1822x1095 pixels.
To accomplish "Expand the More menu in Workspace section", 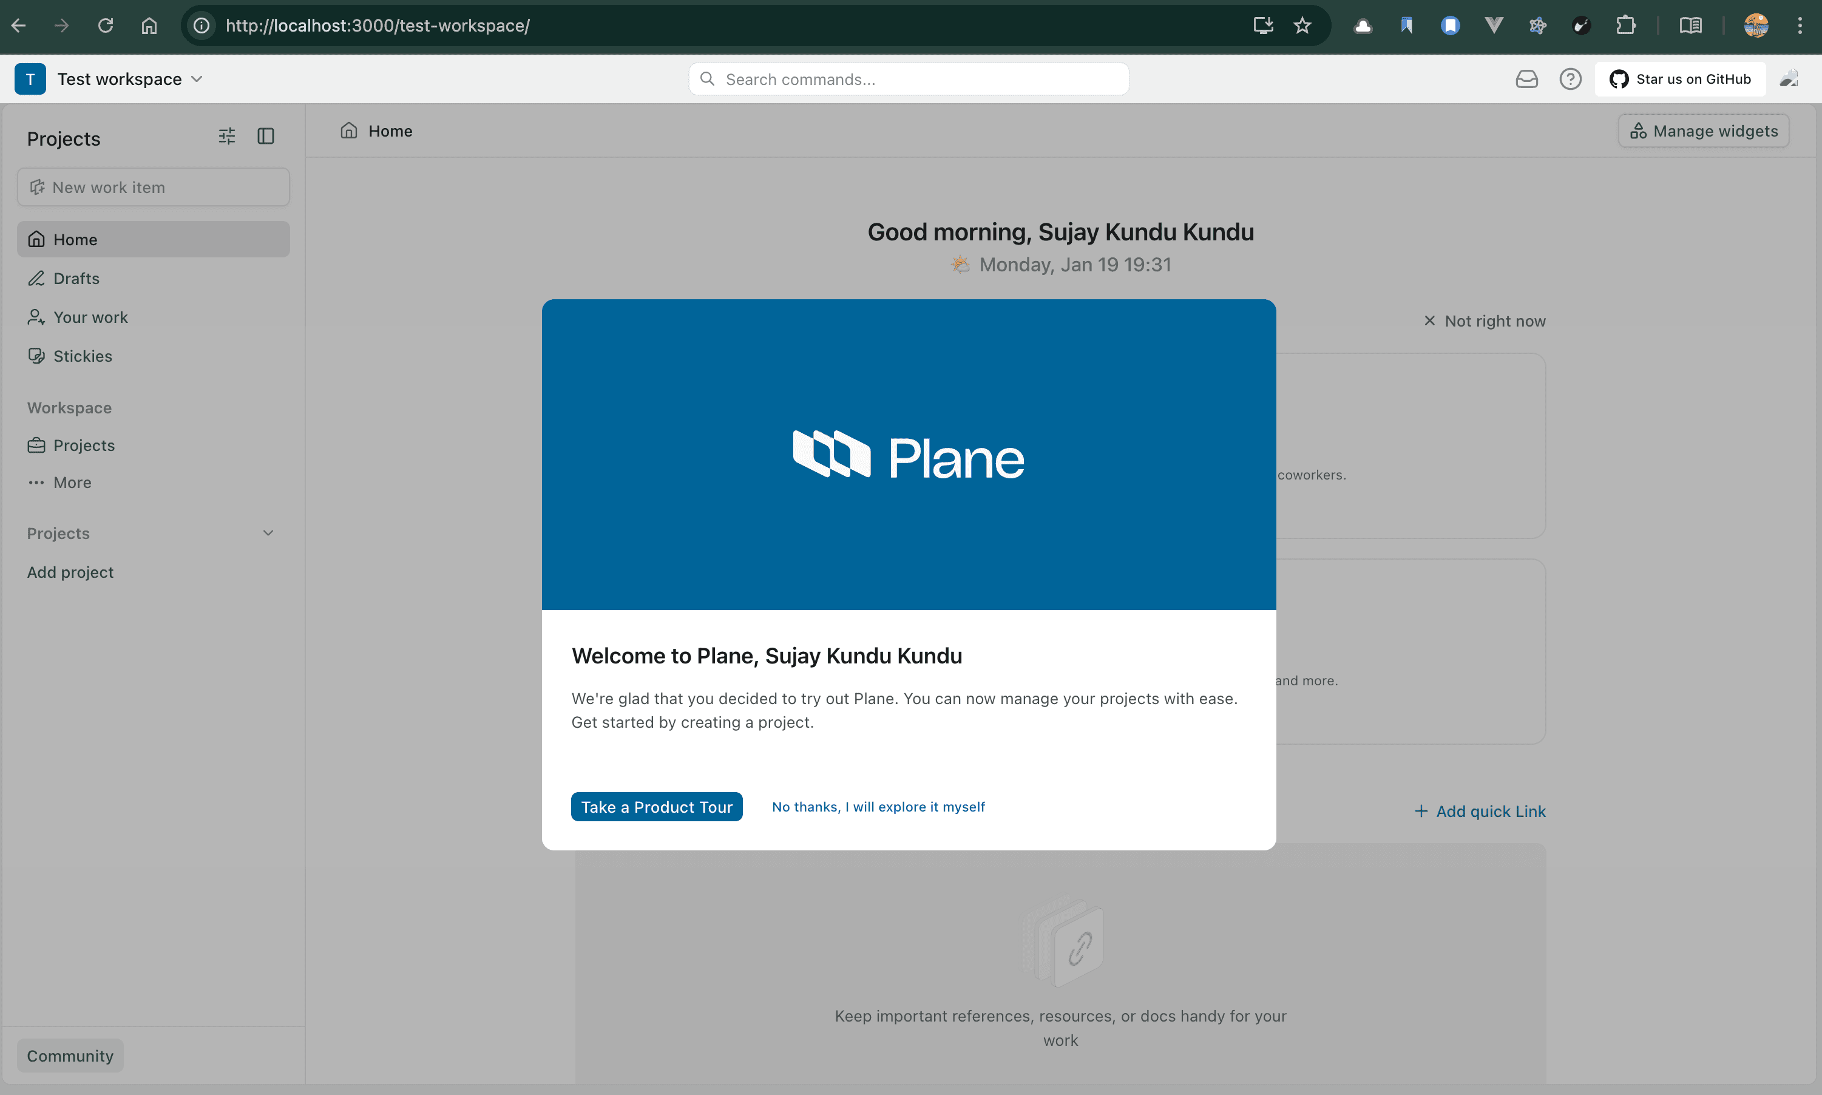I will click(x=154, y=483).
